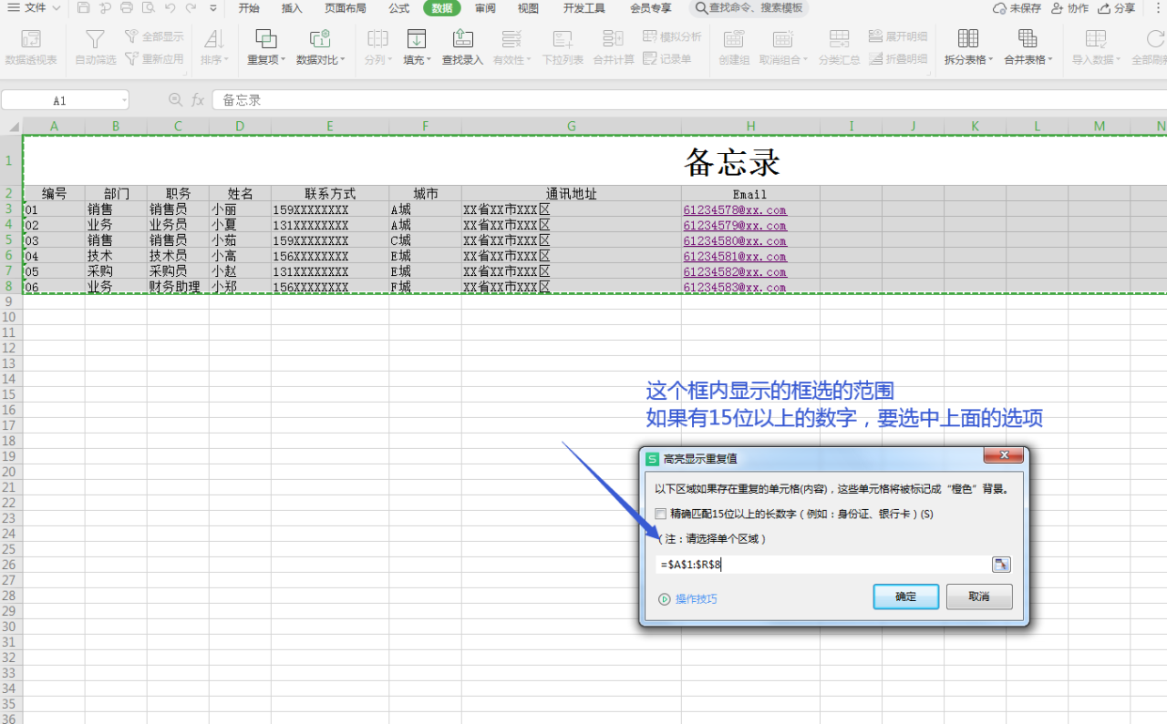
Task: Open the 61234578@xx.com email link
Action: (735, 210)
